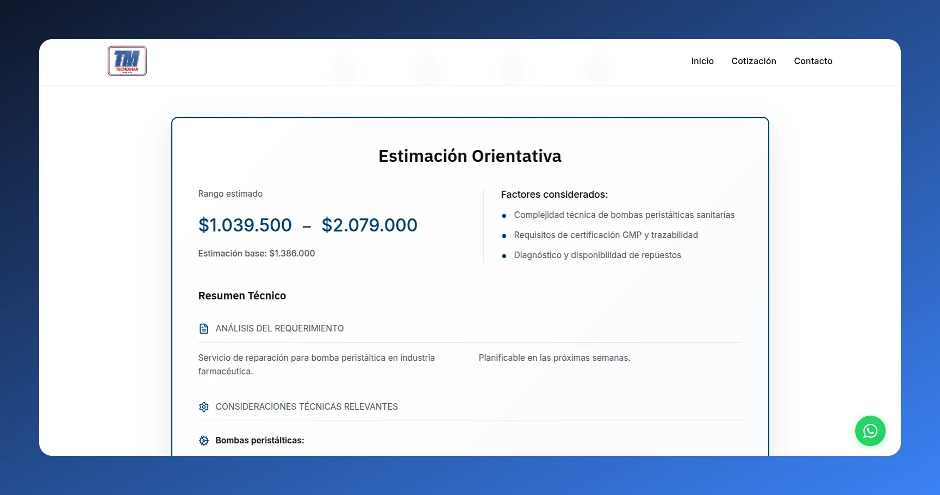Click the Bombas peristálticas label
Viewport: 940px width, 495px height.
tap(260, 441)
